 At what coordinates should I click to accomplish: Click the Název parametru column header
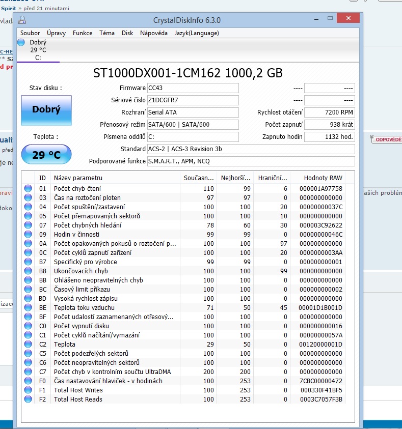115,178
